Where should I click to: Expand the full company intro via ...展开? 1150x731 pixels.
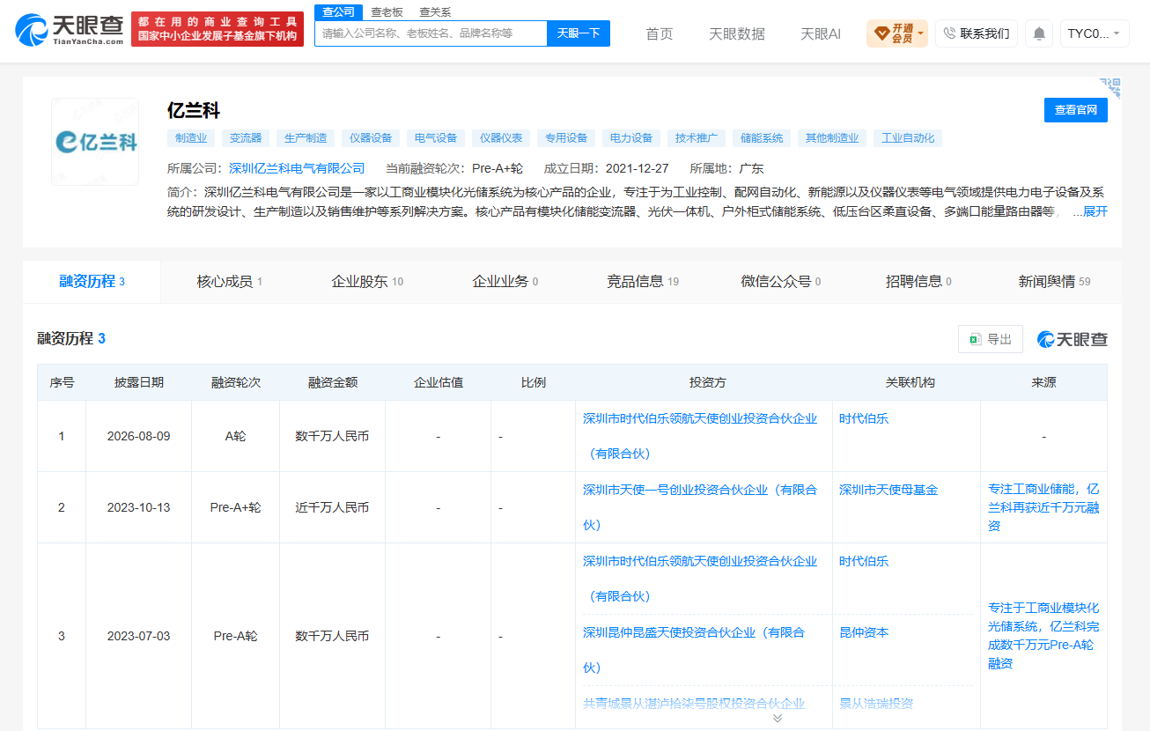pyautogui.click(x=1090, y=211)
